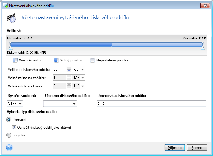Close the Nastavení diskového oddílu dialog
The height and width of the screenshot is (156, 213).
coord(205,6)
